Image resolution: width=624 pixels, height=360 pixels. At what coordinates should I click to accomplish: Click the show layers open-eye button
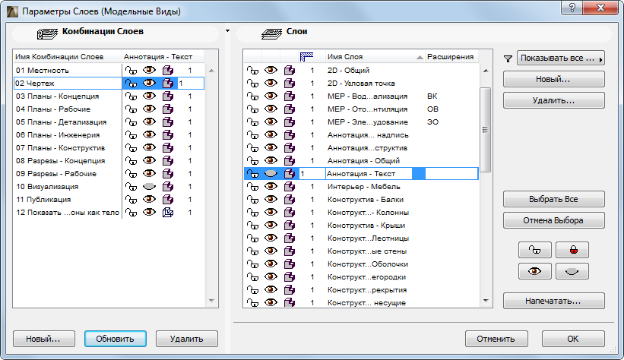coord(535,271)
